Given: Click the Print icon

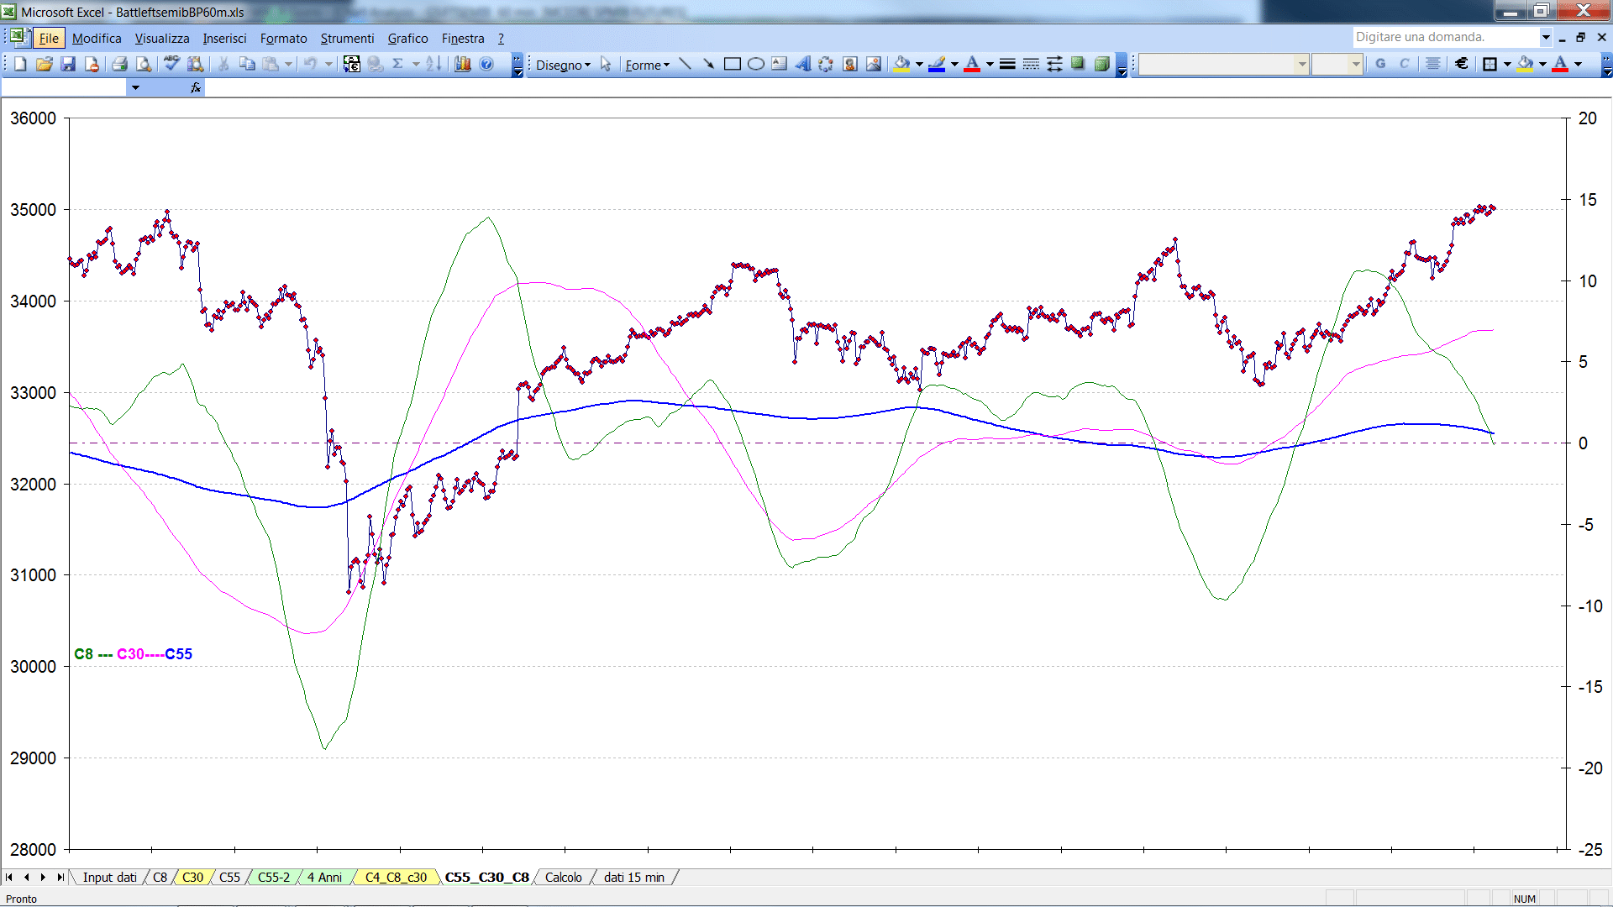Looking at the screenshot, I should (x=119, y=65).
